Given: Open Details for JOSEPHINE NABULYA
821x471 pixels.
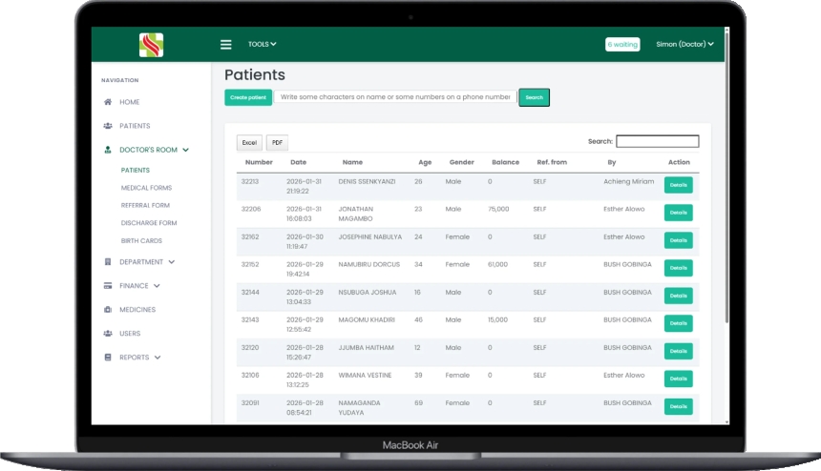Looking at the screenshot, I should [678, 240].
